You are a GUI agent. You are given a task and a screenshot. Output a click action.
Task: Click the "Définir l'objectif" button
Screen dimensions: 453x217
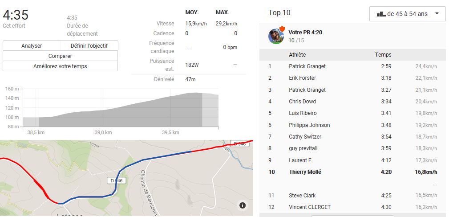point(89,45)
